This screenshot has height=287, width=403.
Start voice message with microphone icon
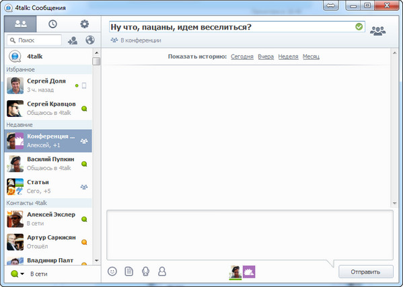(145, 271)
